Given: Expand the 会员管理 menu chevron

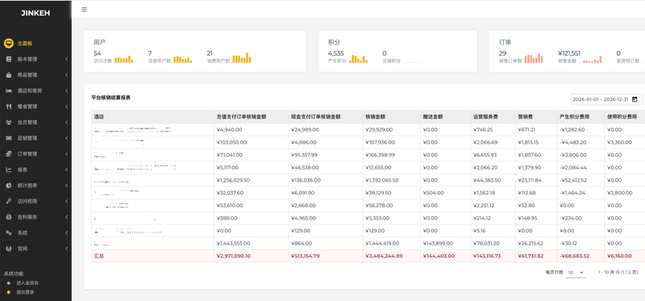Looking at the screenshot, I should 66,123.
